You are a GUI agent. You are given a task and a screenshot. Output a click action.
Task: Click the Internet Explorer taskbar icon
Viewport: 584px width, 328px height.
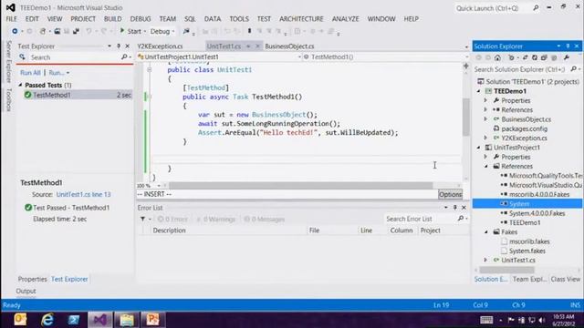coord(47,320)
